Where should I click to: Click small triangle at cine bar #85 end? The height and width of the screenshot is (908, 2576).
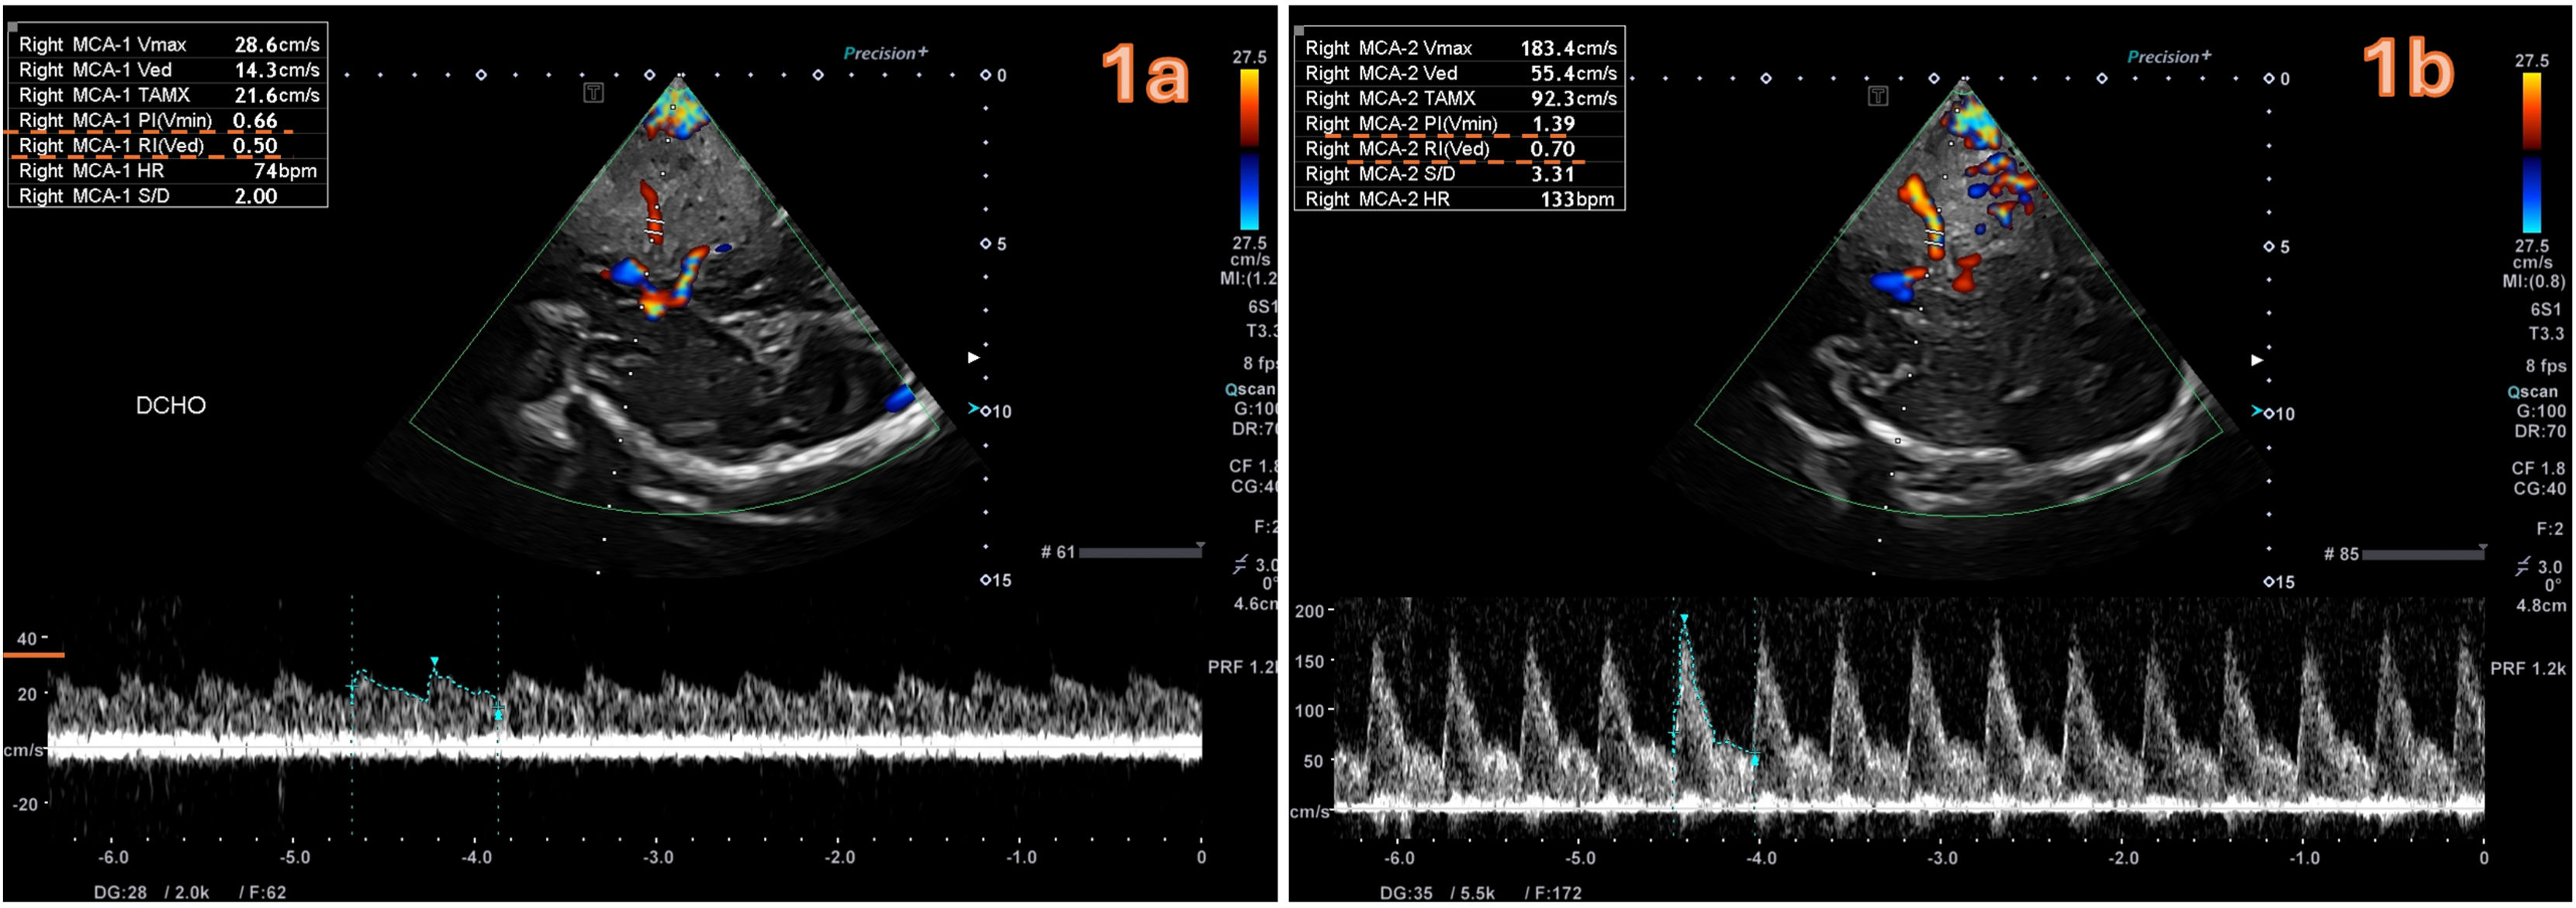(x=2483, y=548)
